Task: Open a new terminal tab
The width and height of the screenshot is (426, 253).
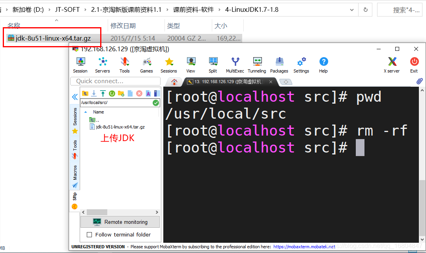Action: point(286,82)
